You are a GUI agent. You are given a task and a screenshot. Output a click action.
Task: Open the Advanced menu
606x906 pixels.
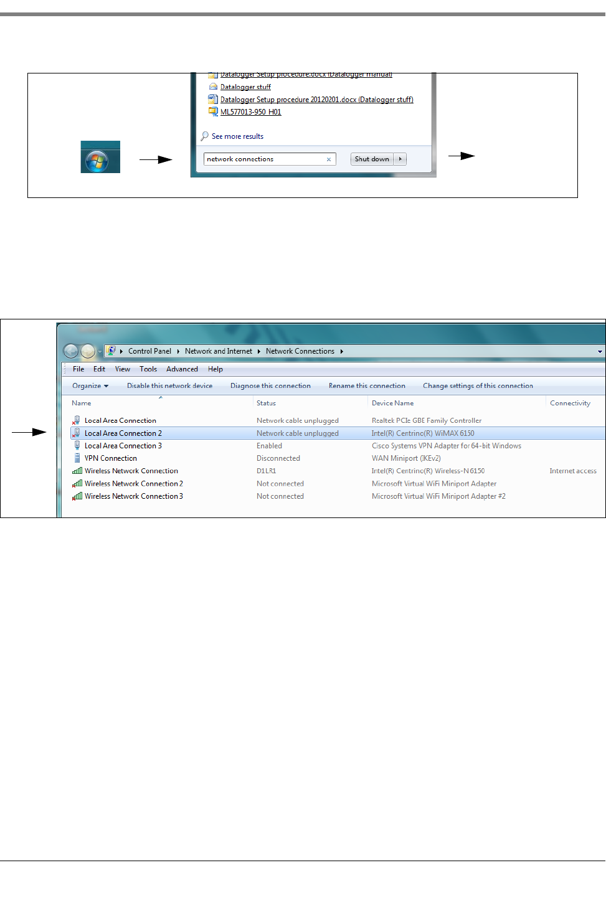tap(182, 369)
